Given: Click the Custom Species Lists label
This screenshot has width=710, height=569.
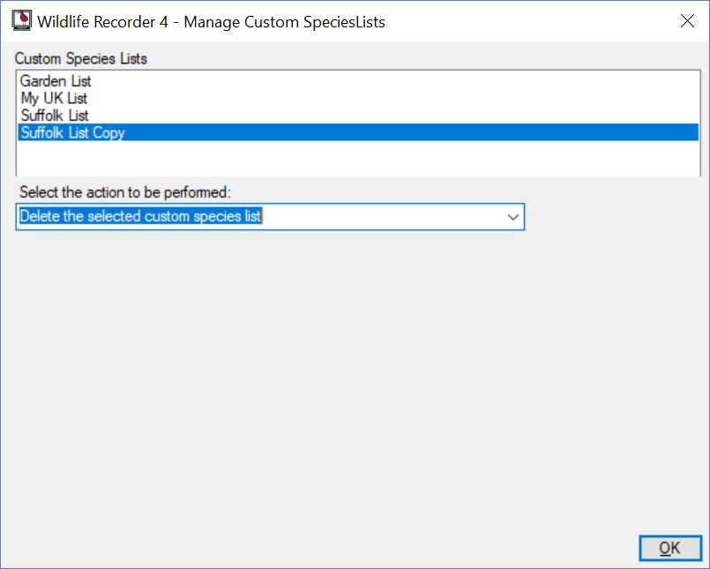Looking at the screenshot, I should (x=81, y=58).
